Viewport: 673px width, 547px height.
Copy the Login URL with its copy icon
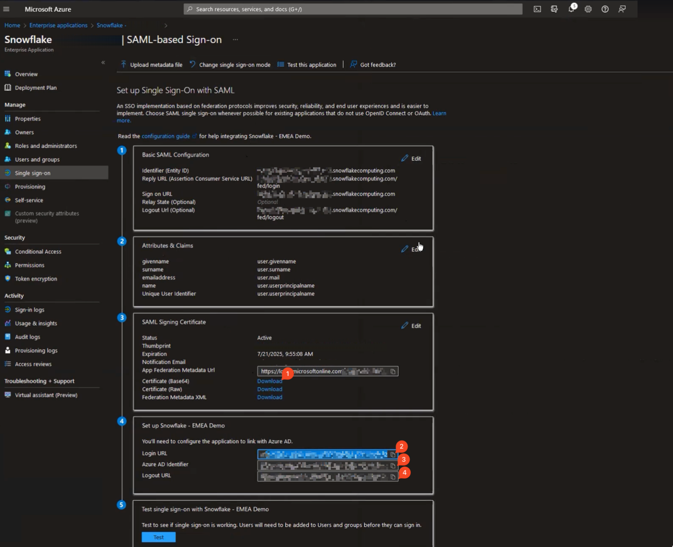[x=393, y=454]
